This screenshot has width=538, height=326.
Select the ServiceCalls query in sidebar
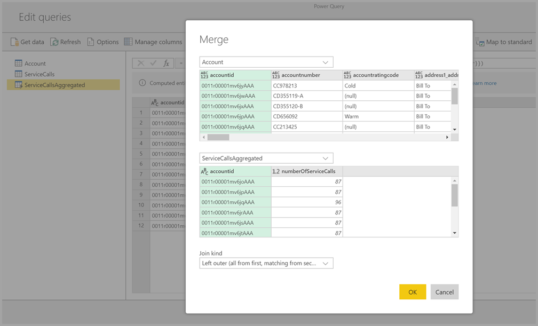[39, 74]
